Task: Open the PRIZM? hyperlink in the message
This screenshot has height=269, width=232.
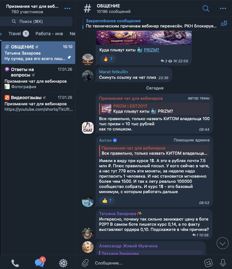Action: click(151, 50)
